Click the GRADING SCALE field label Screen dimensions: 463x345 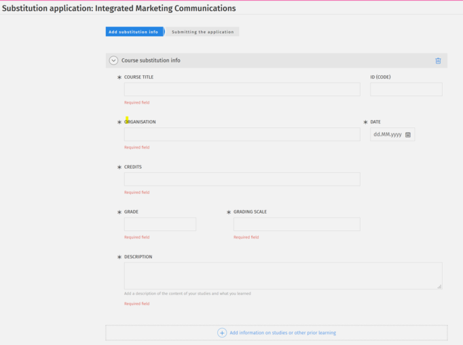pos(250,212)
